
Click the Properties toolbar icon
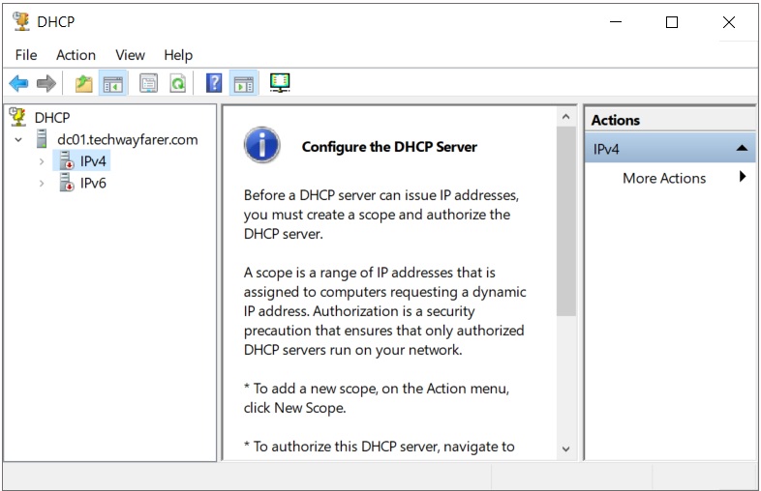(148, 84)
